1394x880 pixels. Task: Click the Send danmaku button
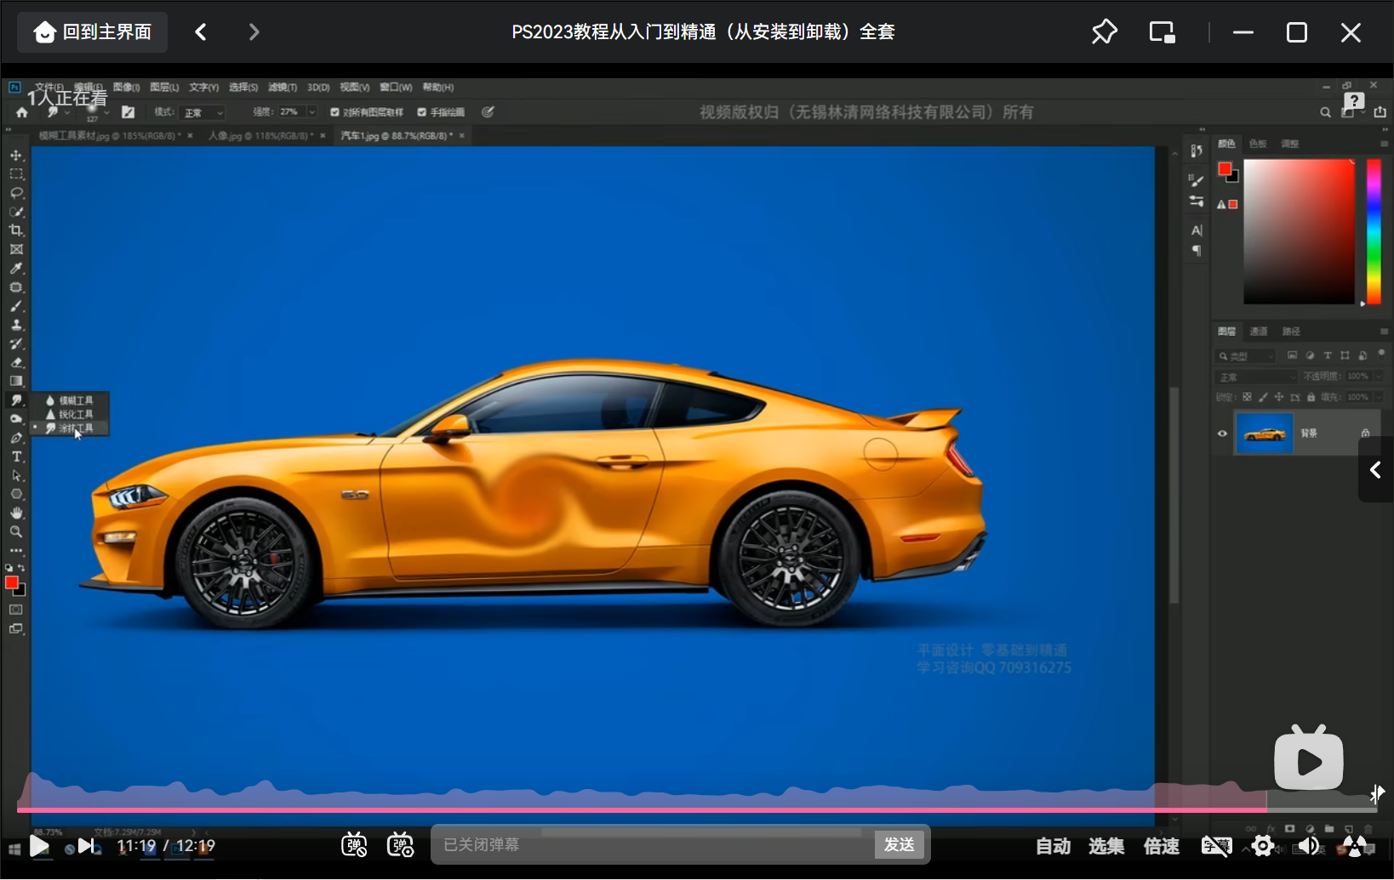pyautogui.click(x=899, y=844)
